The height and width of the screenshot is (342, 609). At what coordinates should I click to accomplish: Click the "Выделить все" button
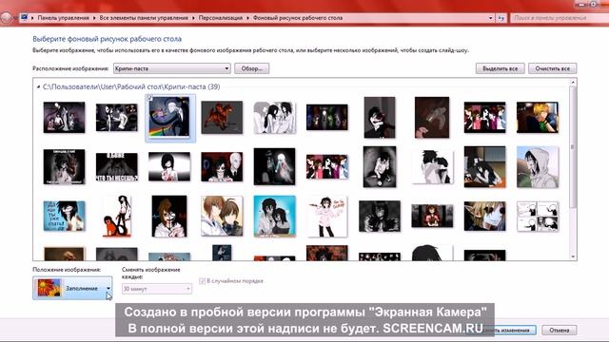(x=500, y=68)
